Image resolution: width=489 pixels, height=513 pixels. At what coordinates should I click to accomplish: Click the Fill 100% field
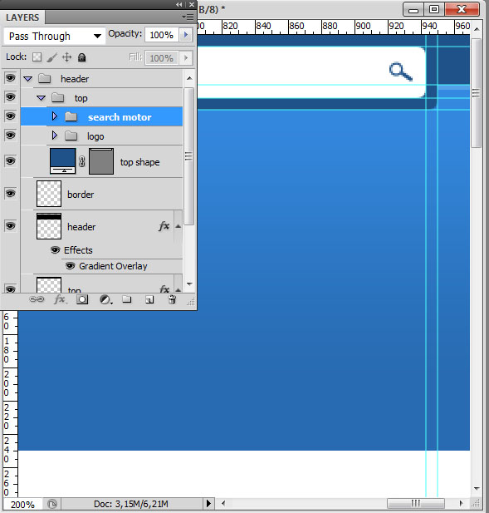pyautogui.click(x=162, y=58)
